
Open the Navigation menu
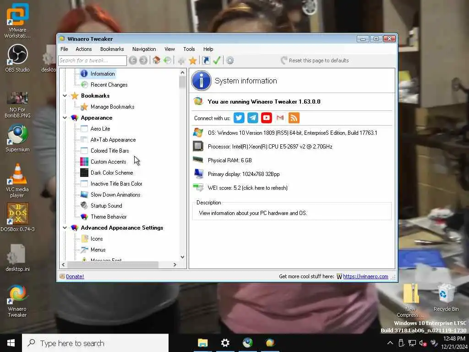click(144, 49)
